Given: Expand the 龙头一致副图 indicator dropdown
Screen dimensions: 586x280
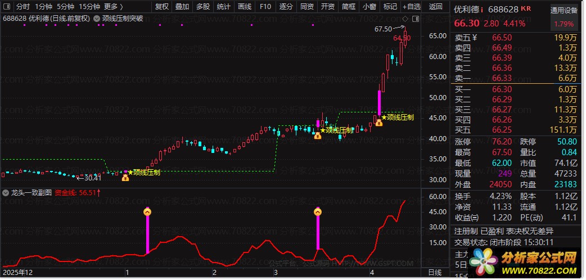Looking at the screenshot, I should tap(6, 193).
